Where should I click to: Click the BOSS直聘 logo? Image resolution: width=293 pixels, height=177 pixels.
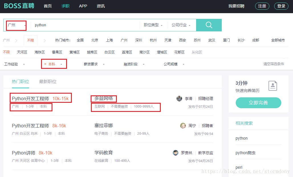[19, 6]
